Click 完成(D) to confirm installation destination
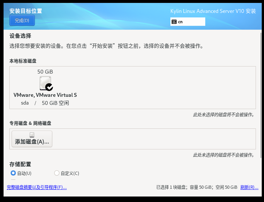The height and width of the screenshot is (202, 264). [x=22, y=20]
